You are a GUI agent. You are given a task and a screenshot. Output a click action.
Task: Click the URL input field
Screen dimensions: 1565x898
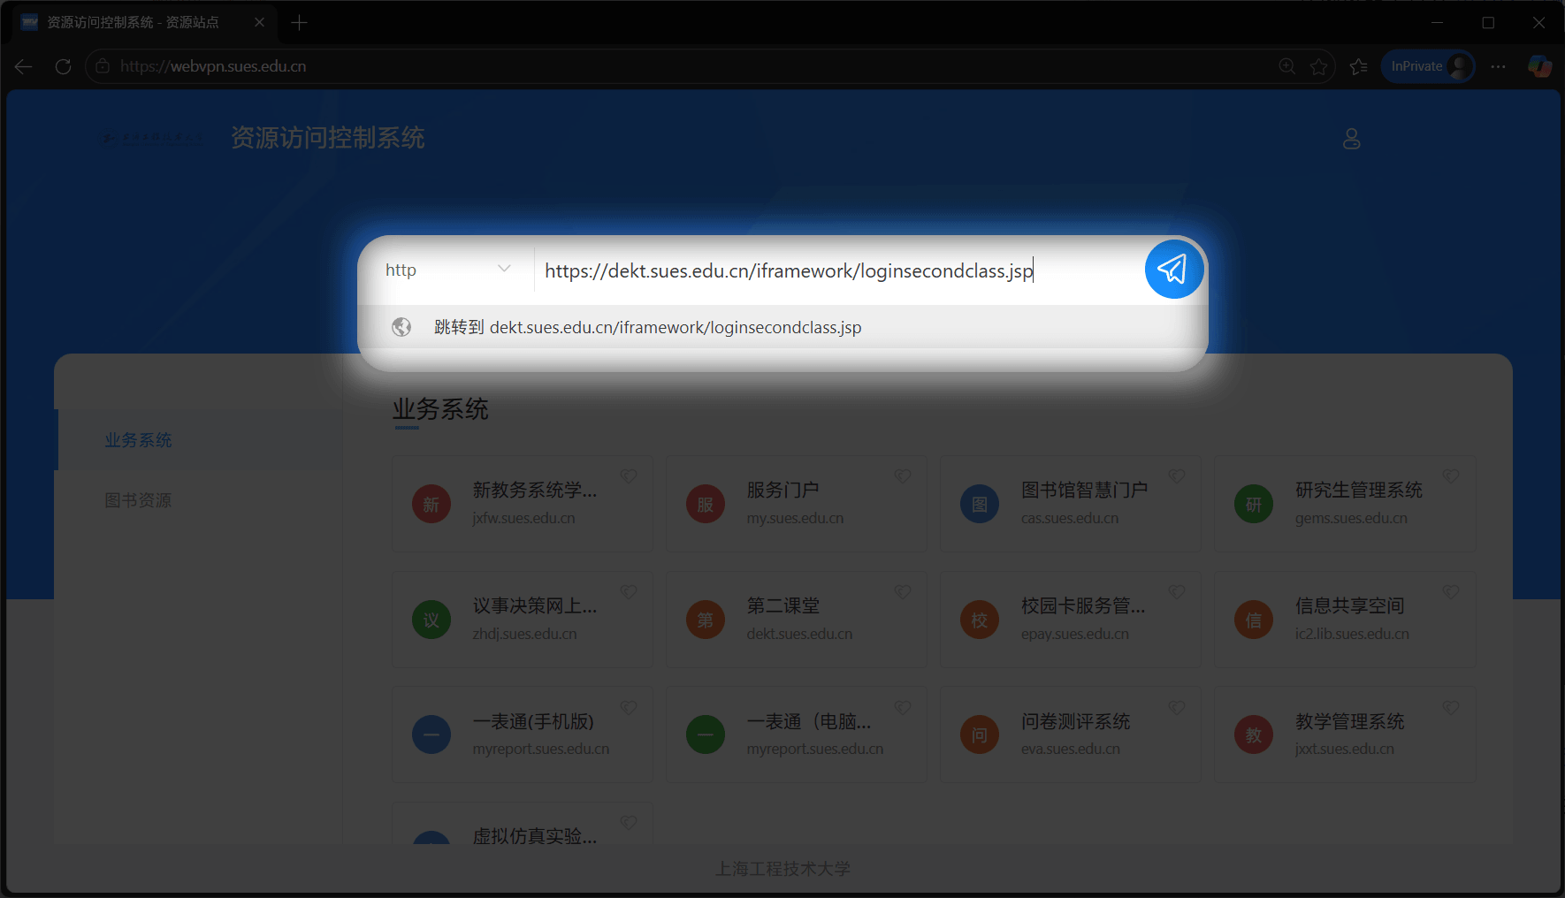tap(831, 270)
